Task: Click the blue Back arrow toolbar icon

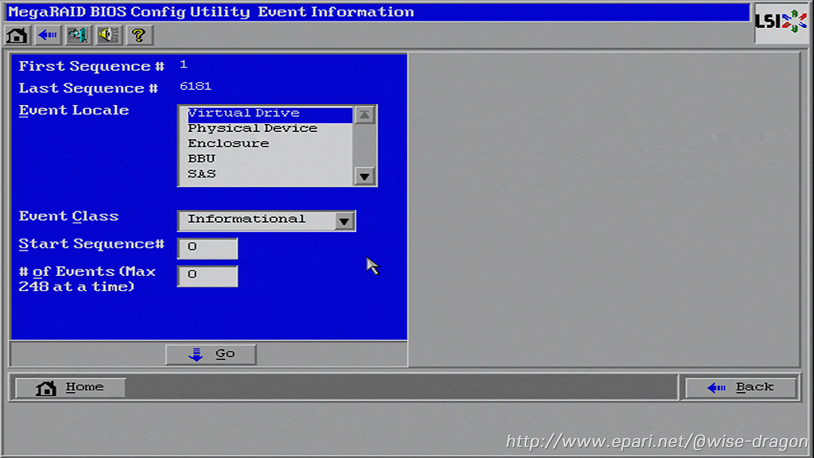Action: point(47,35)
